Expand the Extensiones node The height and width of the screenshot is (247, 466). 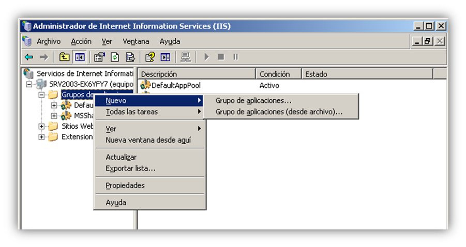tap(41, 137)
